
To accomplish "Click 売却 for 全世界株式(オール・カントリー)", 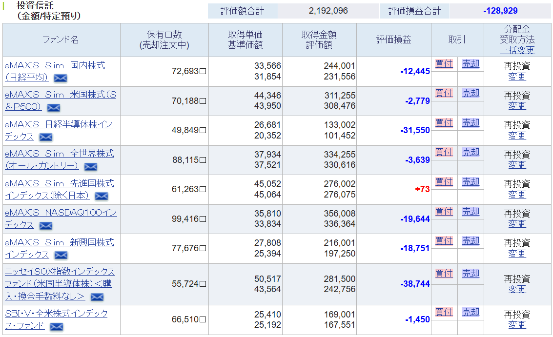I will (x=471, y=152).
